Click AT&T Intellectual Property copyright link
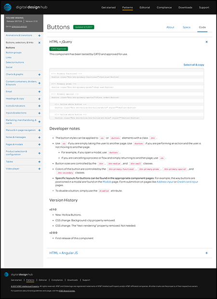The image size is (217, 299). [x=25, y=286]
